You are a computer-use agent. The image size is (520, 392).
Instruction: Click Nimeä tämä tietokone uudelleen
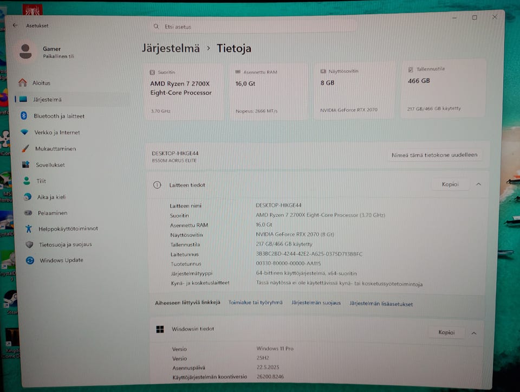(x=434, y=155)
